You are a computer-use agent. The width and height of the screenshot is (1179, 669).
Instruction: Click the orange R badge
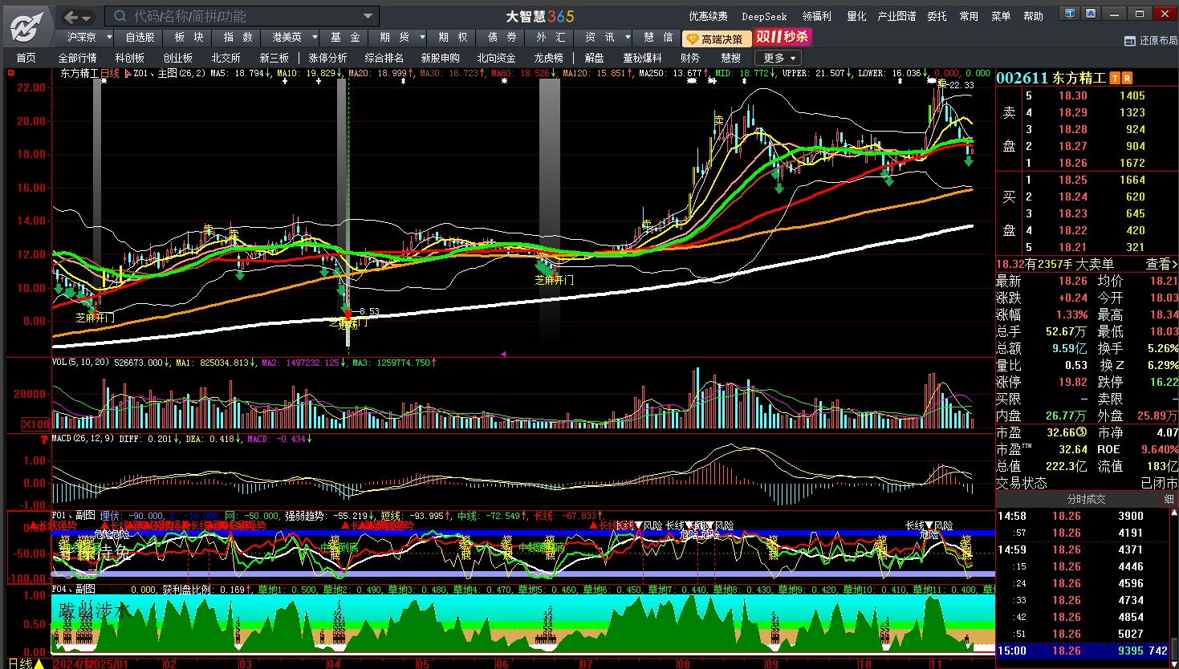(1127, 78)
